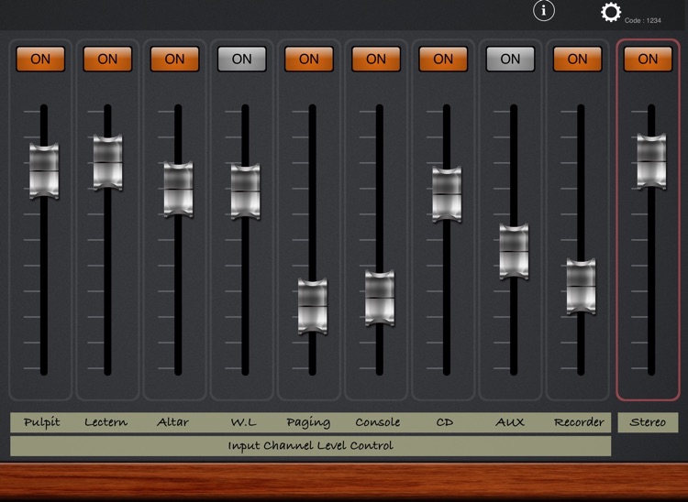Mute the Stereo master ON button
The height and width of the screenshot is (502, 688).
click(x=648, y=60)
